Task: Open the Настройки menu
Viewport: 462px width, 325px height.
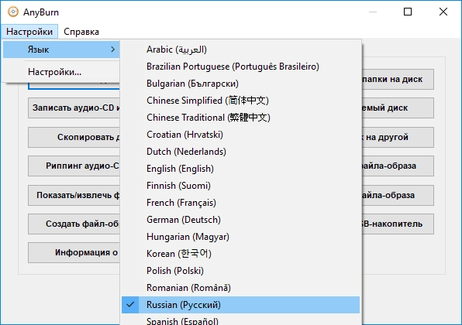Action: [29, 32]
